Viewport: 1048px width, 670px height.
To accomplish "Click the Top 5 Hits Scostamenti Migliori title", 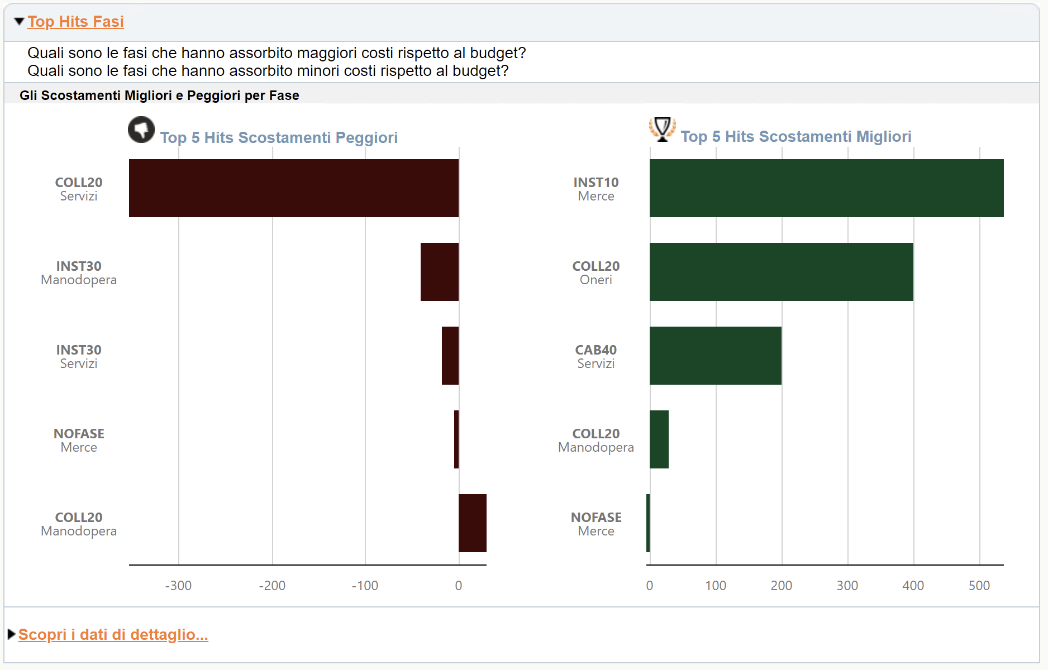I will point(796,136).
